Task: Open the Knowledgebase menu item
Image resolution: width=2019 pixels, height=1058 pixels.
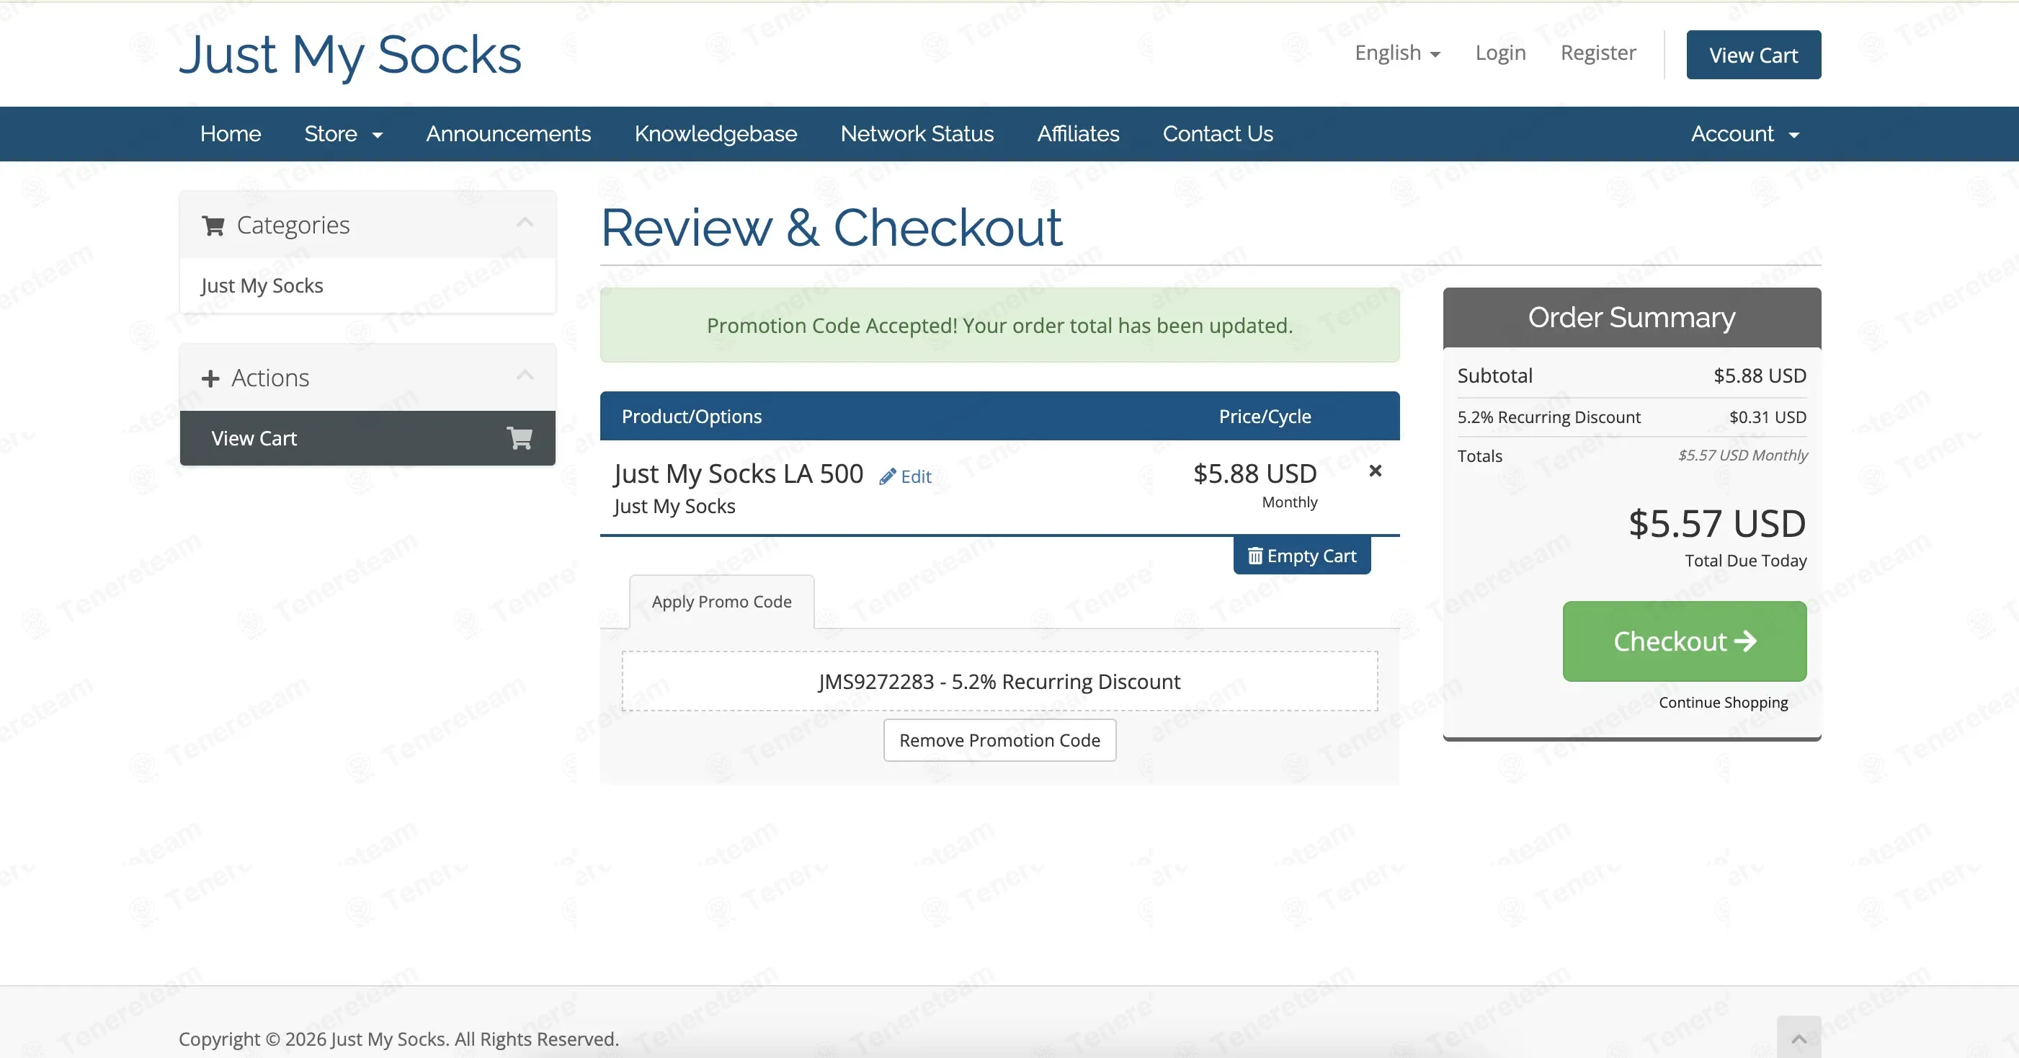Action: [x=716, y=134]
